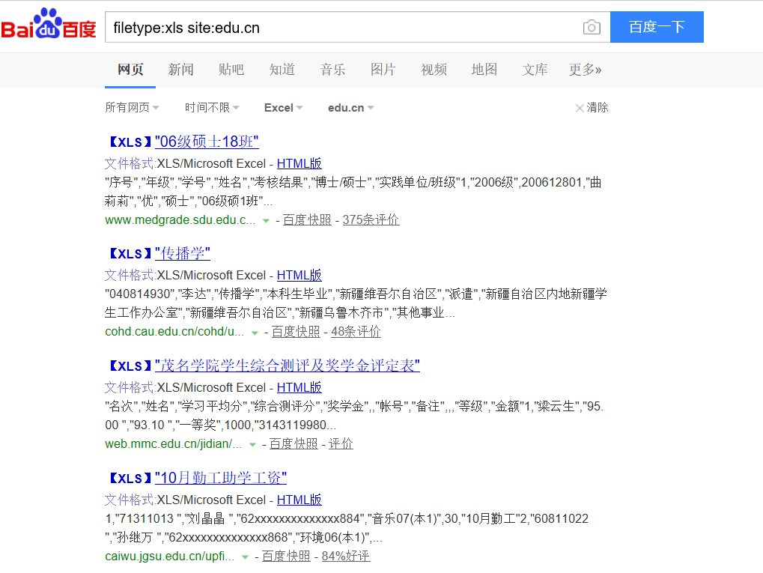Click the 【XLS】 tag on 茂名学院 result
Image resolution: width=763 pixels, height=573 pixels.
point(130,366)
